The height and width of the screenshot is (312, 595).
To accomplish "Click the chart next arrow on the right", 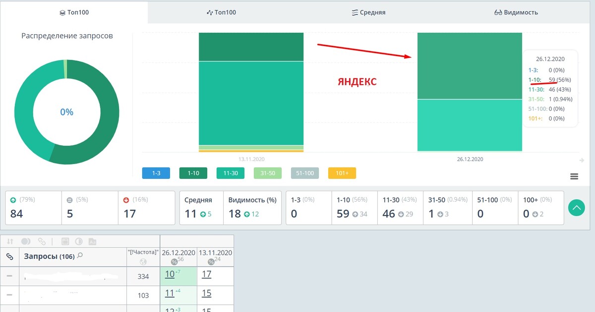I will click(582, 160).
